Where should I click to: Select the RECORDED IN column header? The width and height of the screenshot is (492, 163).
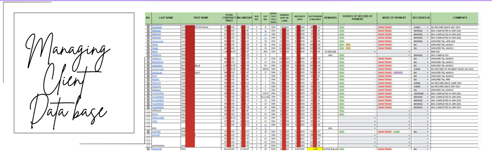click(x=421, y=17)
